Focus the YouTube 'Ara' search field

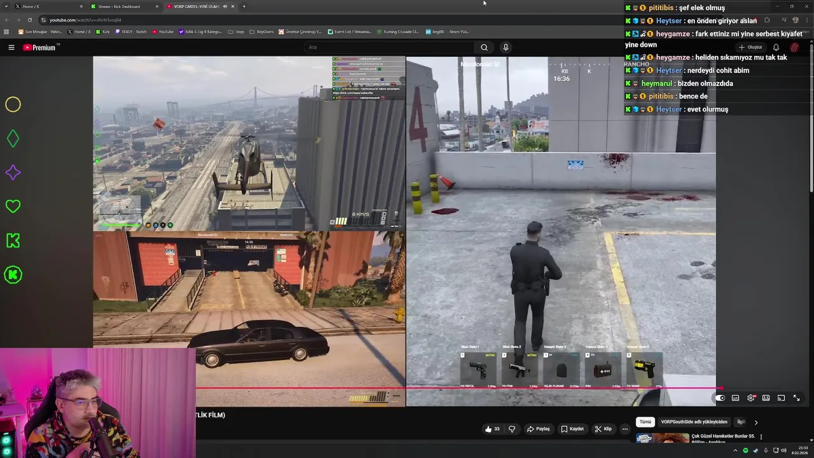[x=388, y=47]
